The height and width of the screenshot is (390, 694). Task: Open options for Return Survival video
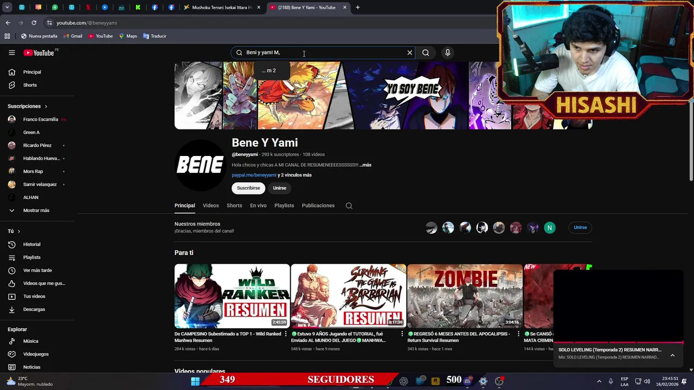(x=518, y=334)
